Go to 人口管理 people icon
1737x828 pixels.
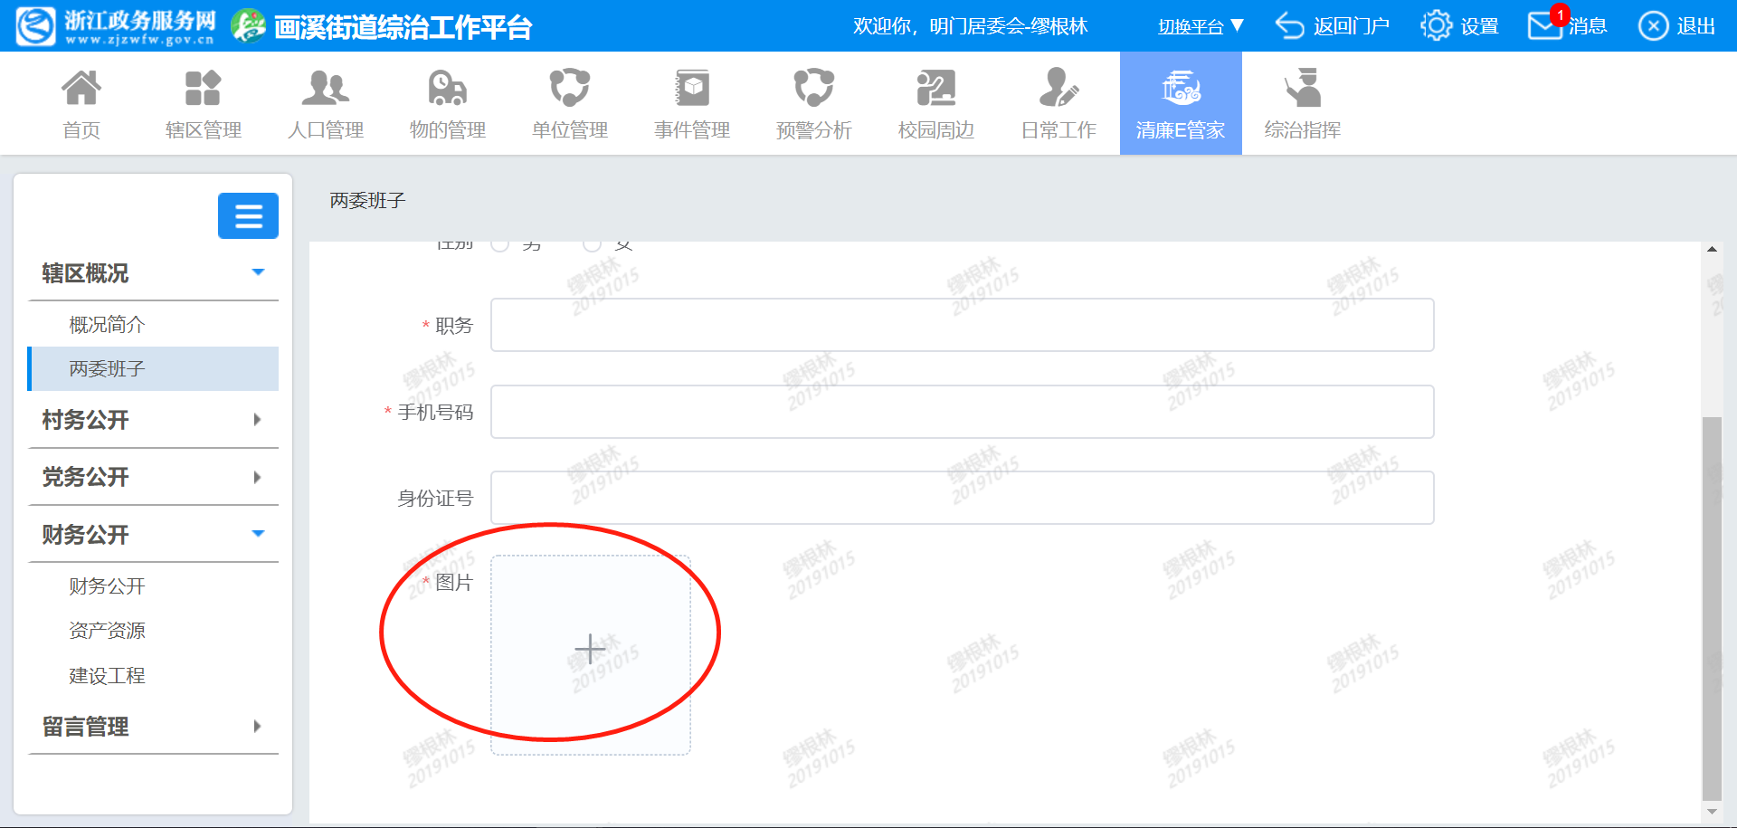(x=325, y=89)
